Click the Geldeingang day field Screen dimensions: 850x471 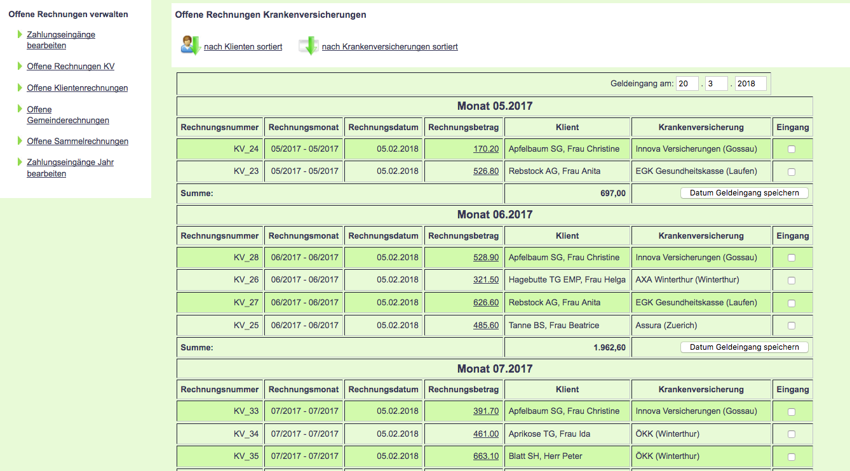[687, 84]
